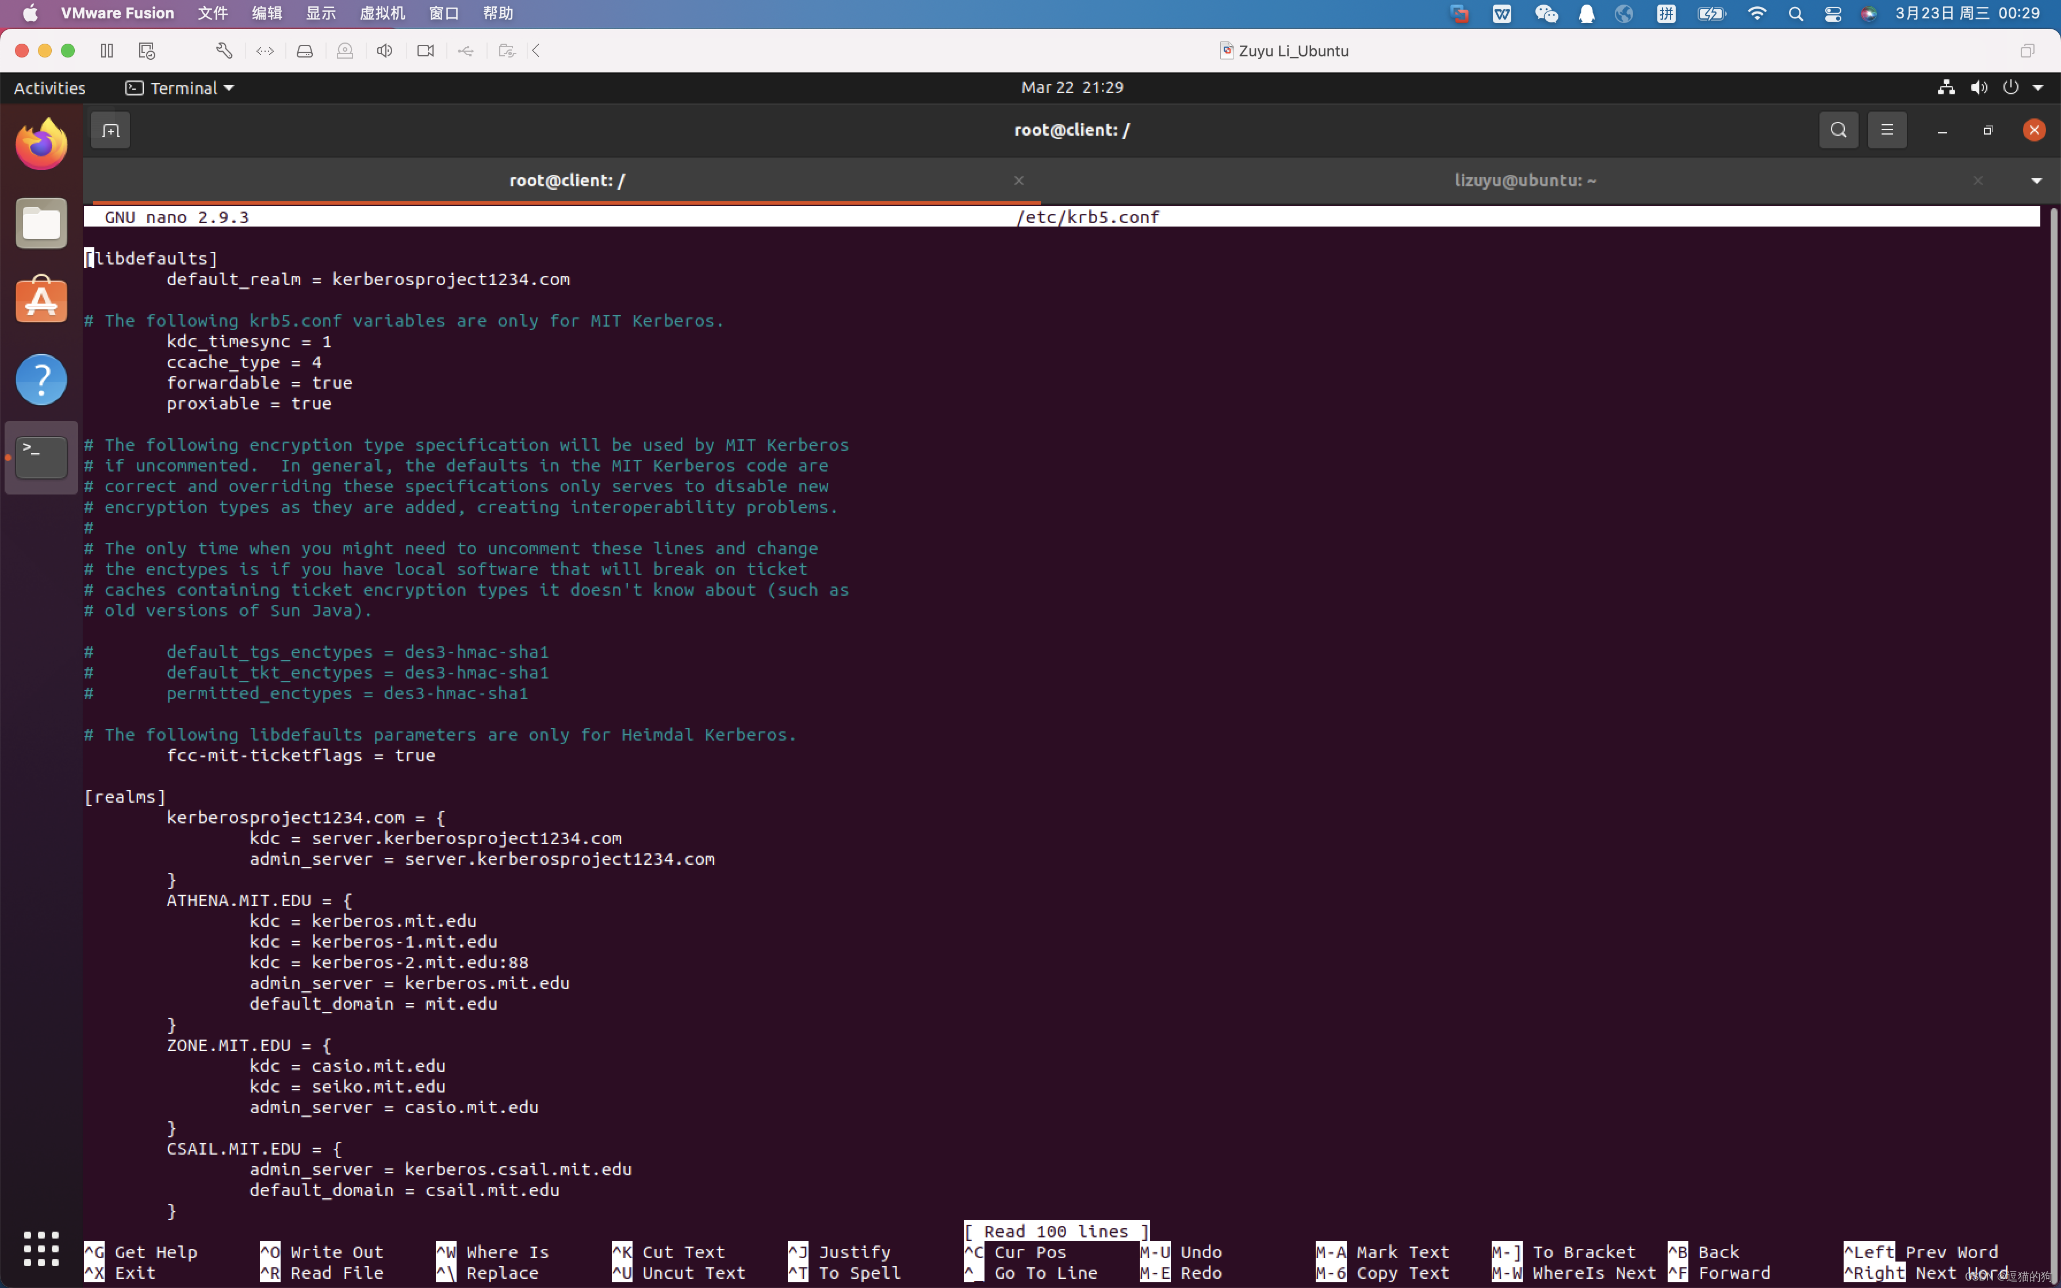Click the VMware pause virtual machine icon
This screenshot has height=1288, width=2061.
(x=108, y=51)
